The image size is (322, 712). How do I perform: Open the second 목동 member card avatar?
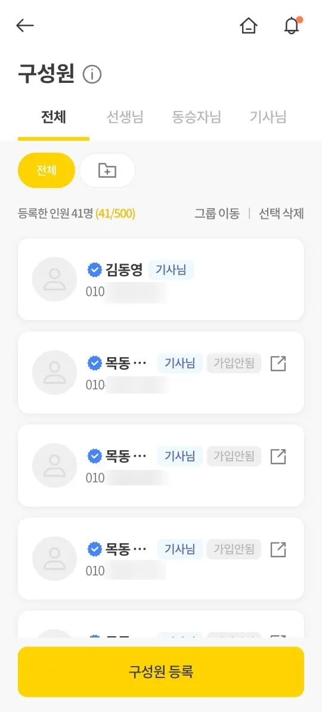54,466
